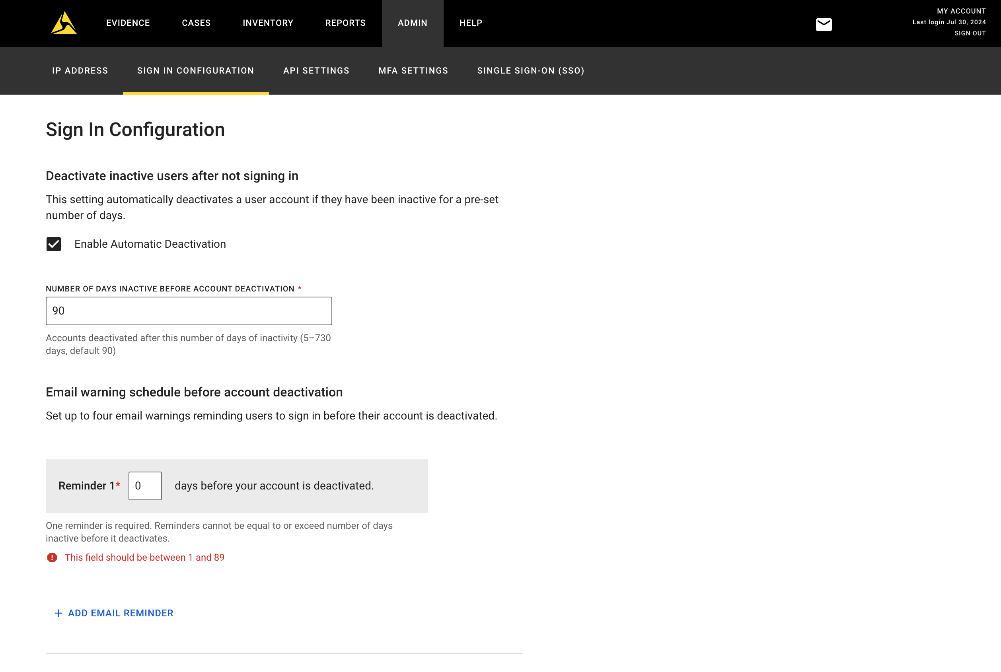Focus the days inactive input showing 90
The image size is (1001, 672).
(189, 311)
